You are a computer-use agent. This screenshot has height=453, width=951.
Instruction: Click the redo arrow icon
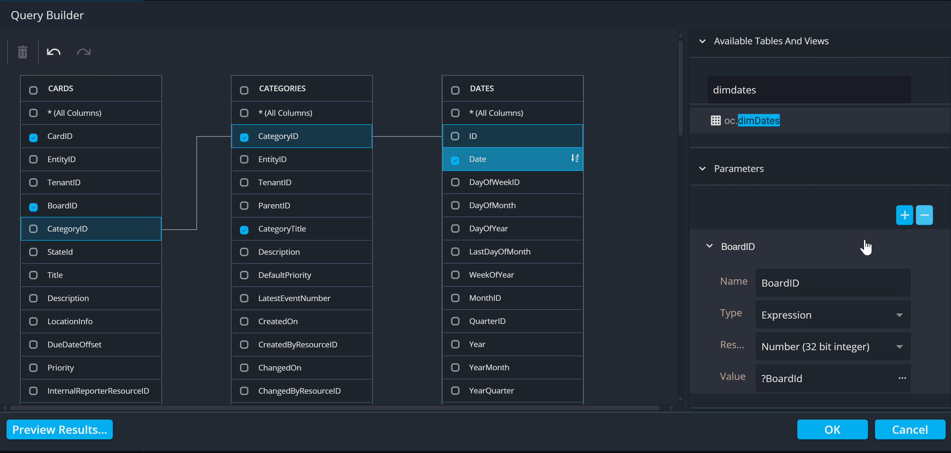pyautogui.click(x=84, y=52)
